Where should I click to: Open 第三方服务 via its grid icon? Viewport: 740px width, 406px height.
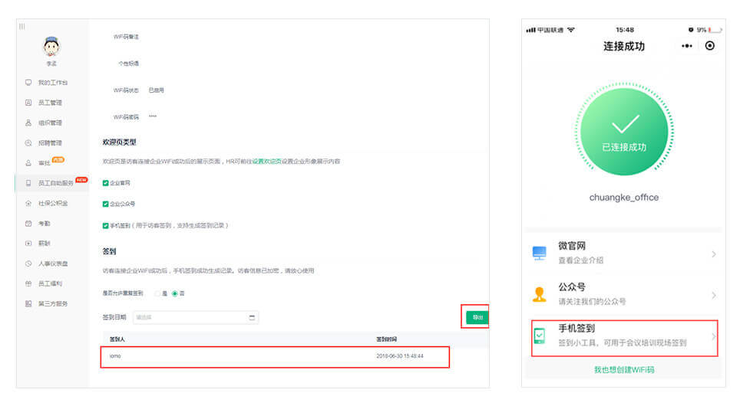[28, 304]
